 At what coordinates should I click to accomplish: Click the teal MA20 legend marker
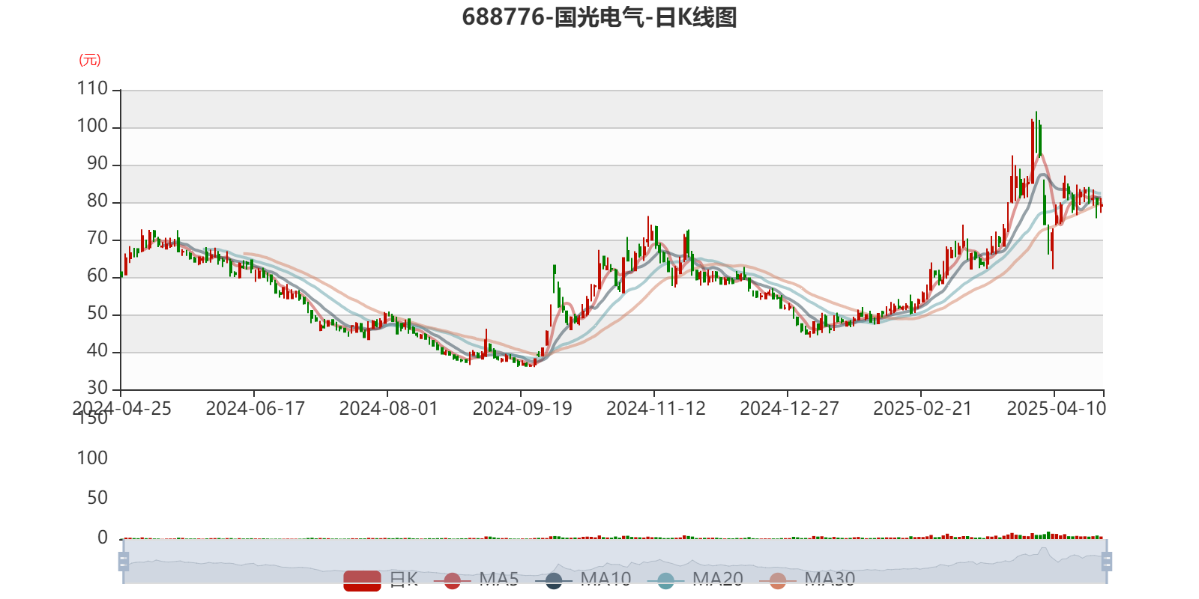click(665, 580)
